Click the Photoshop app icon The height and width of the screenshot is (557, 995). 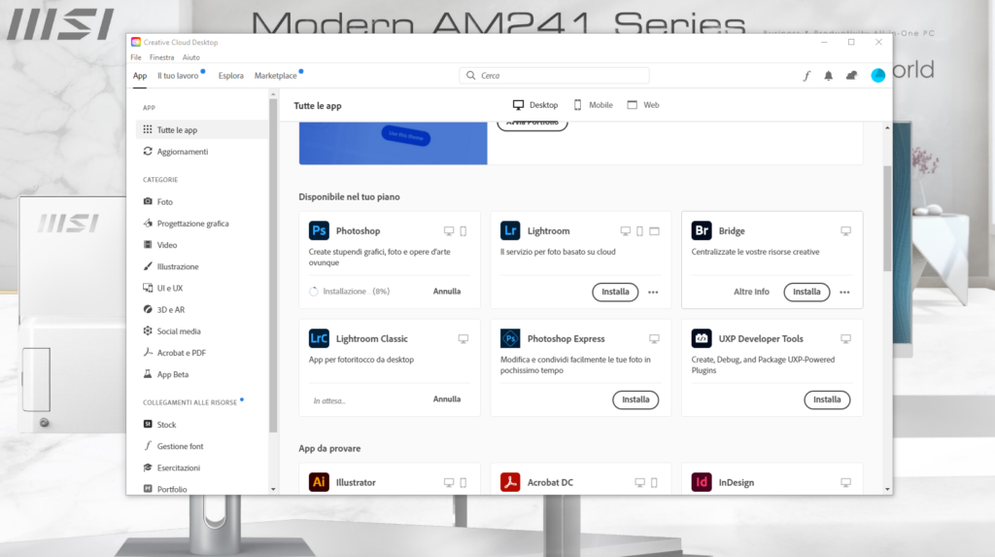point(319,231)
